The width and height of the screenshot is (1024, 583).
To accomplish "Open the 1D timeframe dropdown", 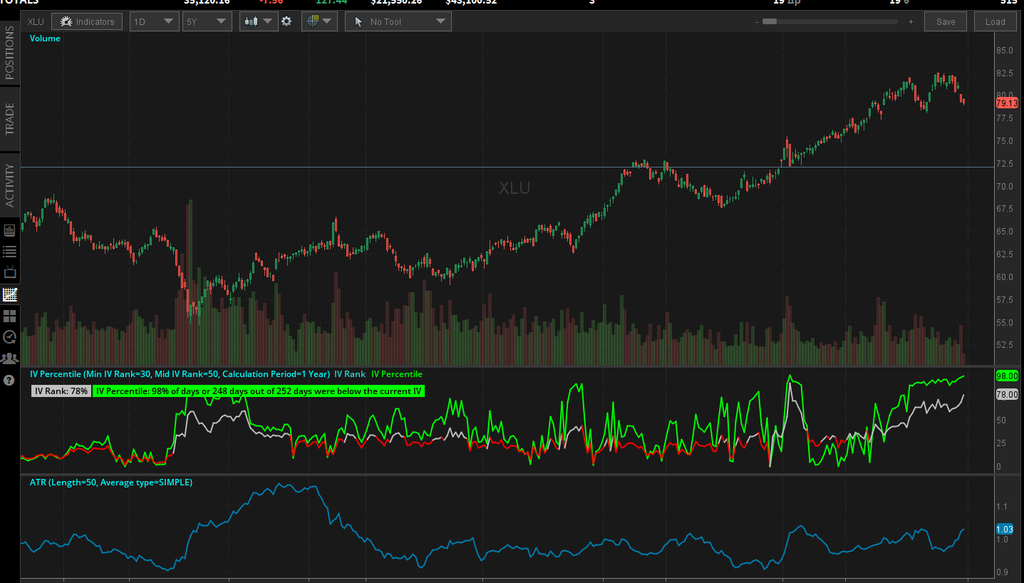I will tap(154, 21).
